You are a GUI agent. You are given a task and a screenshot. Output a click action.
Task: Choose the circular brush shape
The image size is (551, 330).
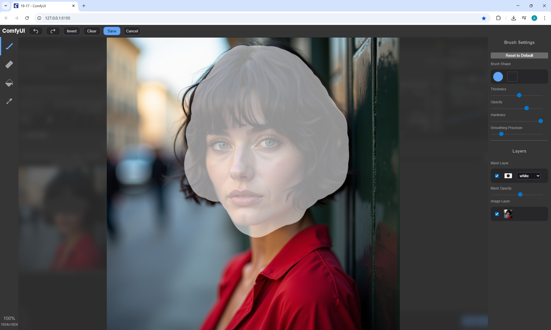[x=498, y=77]
